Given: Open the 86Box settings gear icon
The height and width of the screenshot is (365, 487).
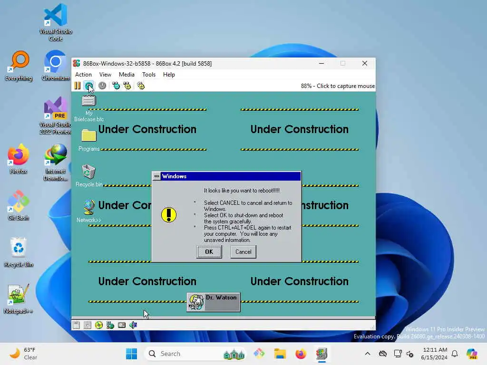Looking at the screenshot, I should [x=141, y=86].
